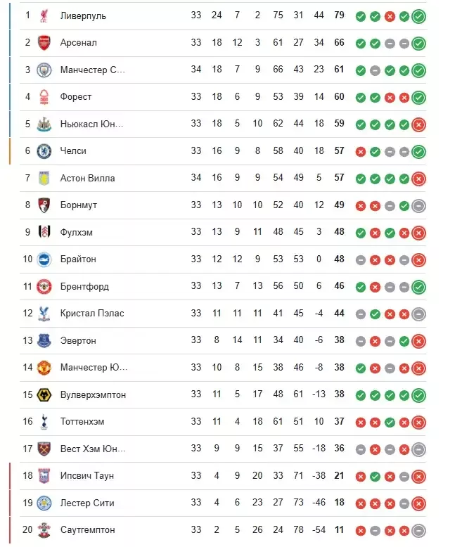
Task: Select the Форест row in position 4
Action: [223, 97]
